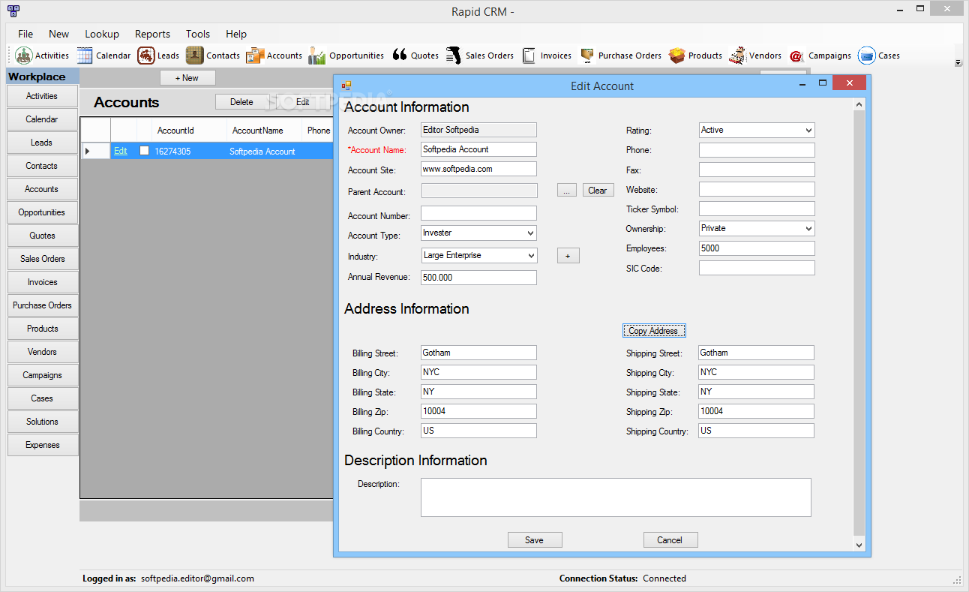Open the Campaigns toolbar icon

820,56
